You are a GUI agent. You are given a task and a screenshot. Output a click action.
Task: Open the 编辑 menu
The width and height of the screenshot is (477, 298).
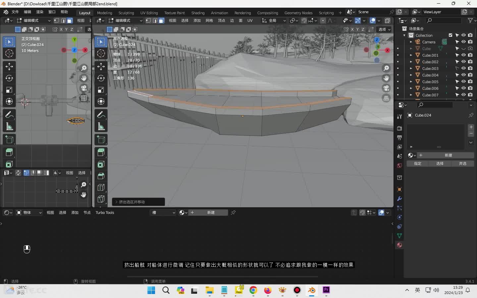[27, 12]
